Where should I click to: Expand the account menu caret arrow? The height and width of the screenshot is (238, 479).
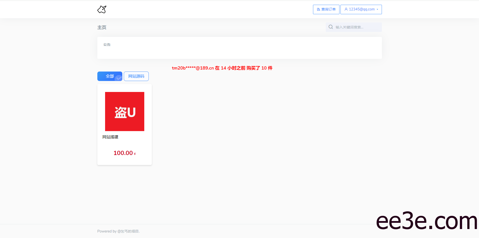378,9
